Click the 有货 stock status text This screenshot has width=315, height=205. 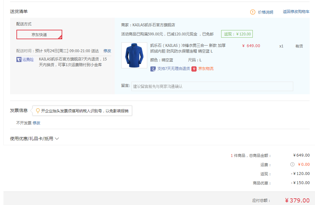point(299,46)
